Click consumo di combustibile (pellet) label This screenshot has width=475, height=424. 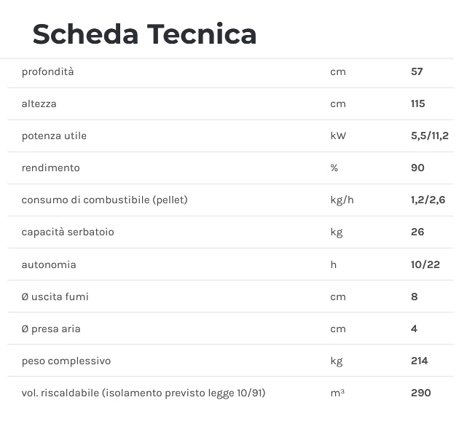(104, 200)
